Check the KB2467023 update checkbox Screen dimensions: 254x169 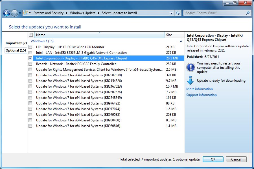coord(30,86)
